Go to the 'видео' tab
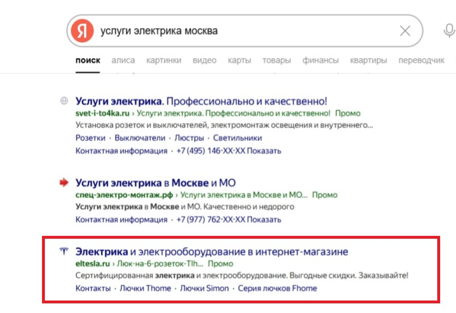Screen dimensions: 456x313 (204, 61)
